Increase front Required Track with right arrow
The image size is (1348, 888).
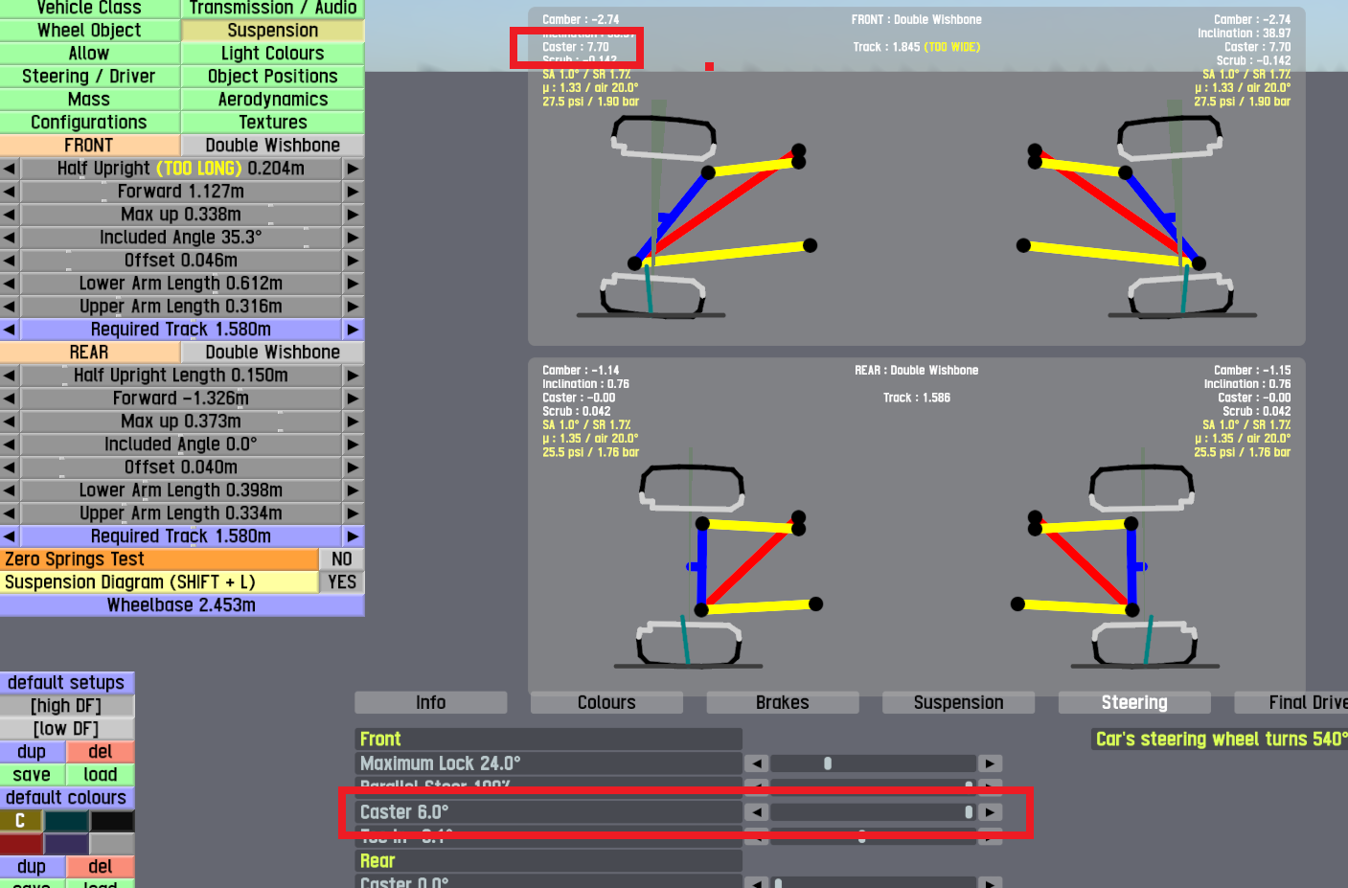tap(354, 330)
